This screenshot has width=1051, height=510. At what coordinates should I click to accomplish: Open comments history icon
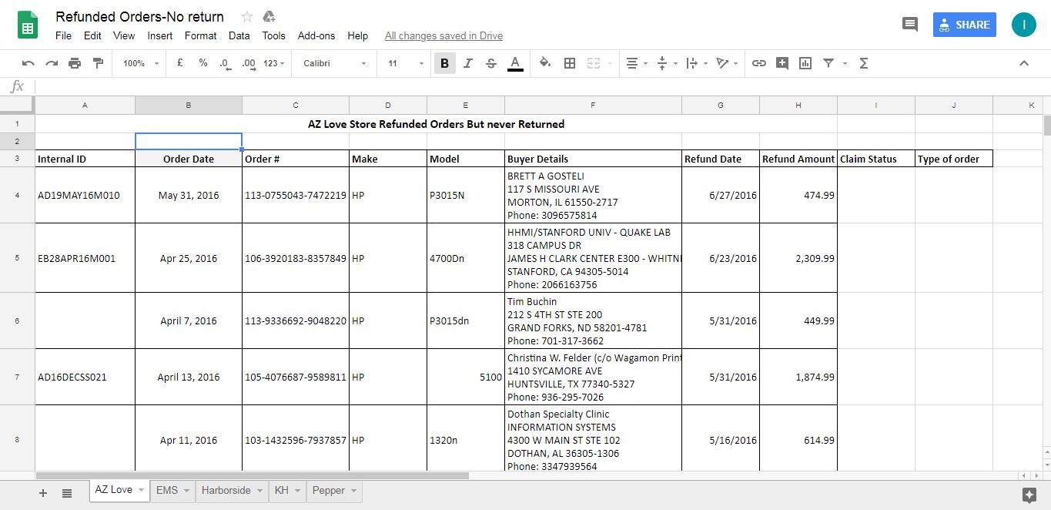(910, 25)
